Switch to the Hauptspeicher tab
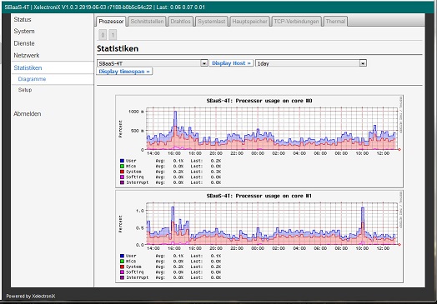This screenshot has height=304, width=437. click(x=249, y=22)
